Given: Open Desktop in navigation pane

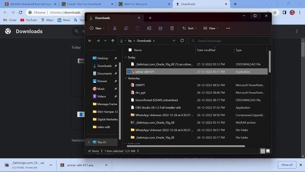Looking at the screenshot, I should (102, 58).
